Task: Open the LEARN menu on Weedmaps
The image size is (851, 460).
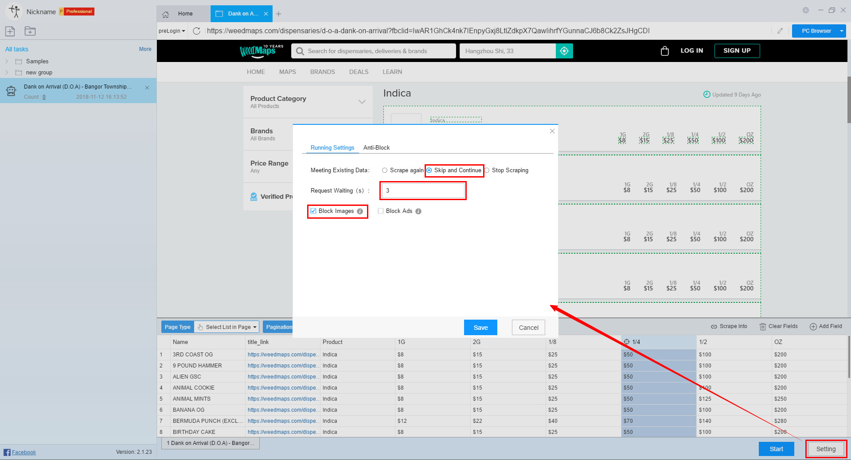Action: [x=392, y=72]
